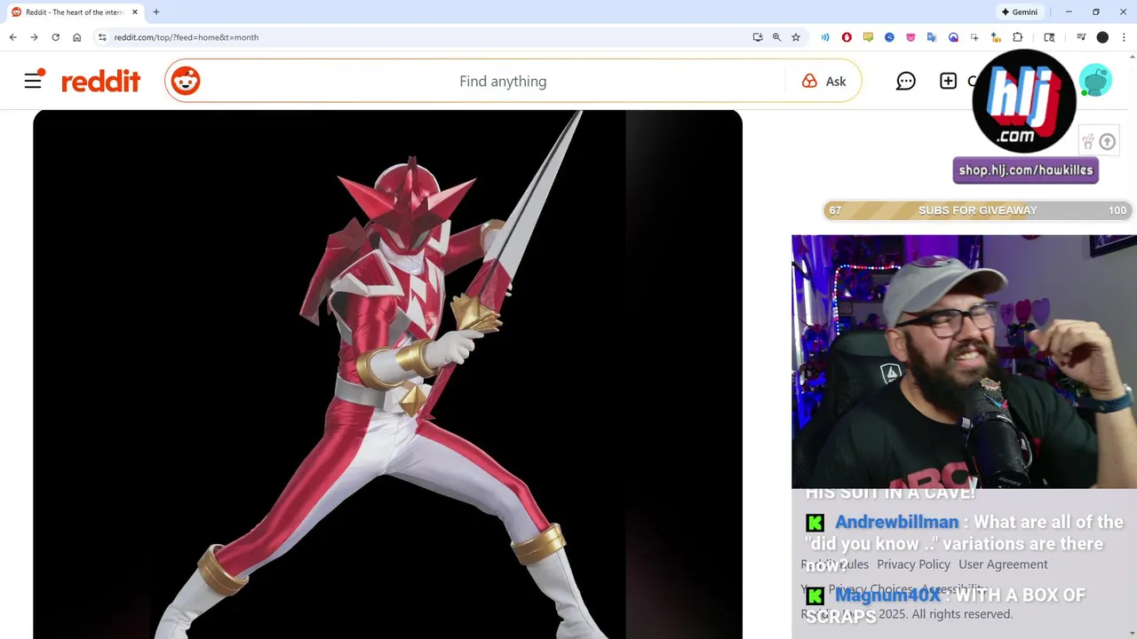View site information icon in address bar
This screenshot has width=1137, height=639.
[102, 37]
